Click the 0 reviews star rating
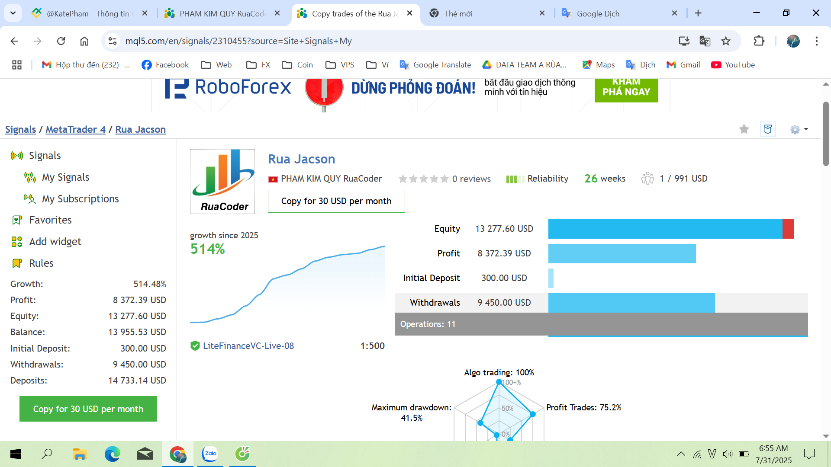 (x=444, y=179)
